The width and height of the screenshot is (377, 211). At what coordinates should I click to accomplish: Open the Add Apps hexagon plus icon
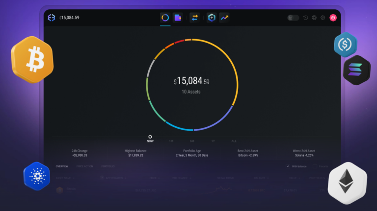point(212,18)
